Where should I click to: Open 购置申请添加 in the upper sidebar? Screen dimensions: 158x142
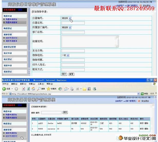click(x=11, y=19)
